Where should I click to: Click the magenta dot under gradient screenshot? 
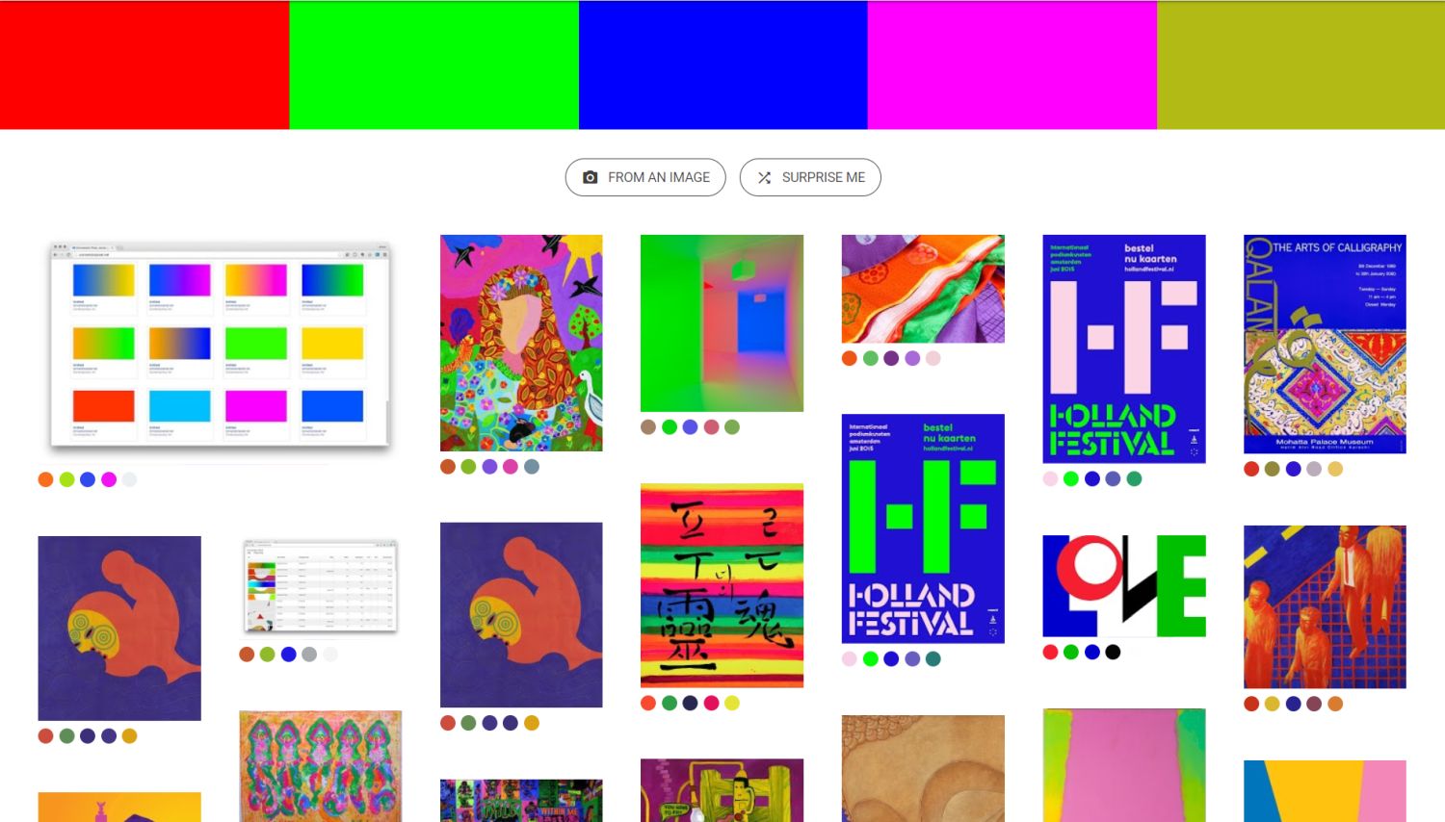point(109,479)
